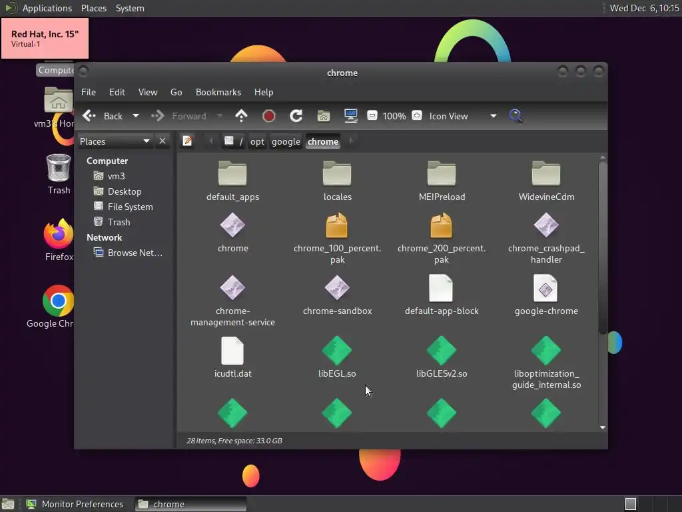Open the Back history dropdown arrow
This screenshot has width=682, height=512.
tap(136, 116)
